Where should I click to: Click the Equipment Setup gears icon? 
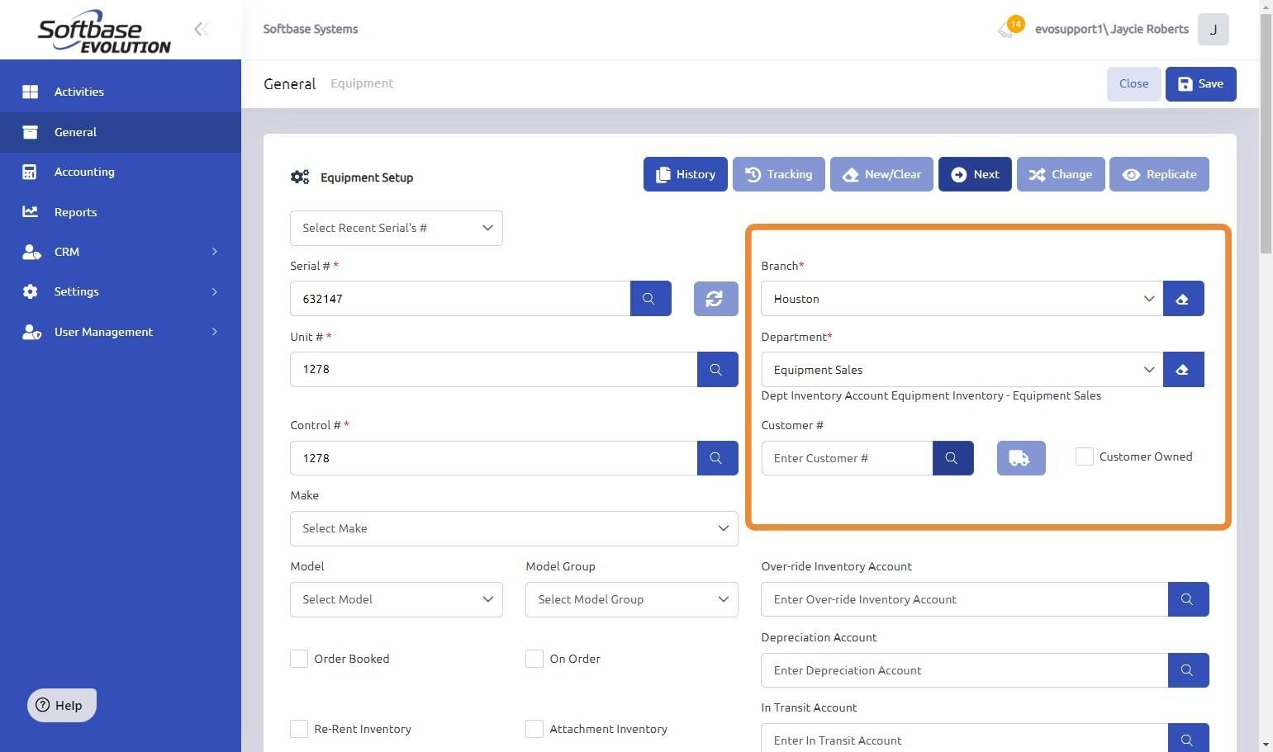point(300,177)
